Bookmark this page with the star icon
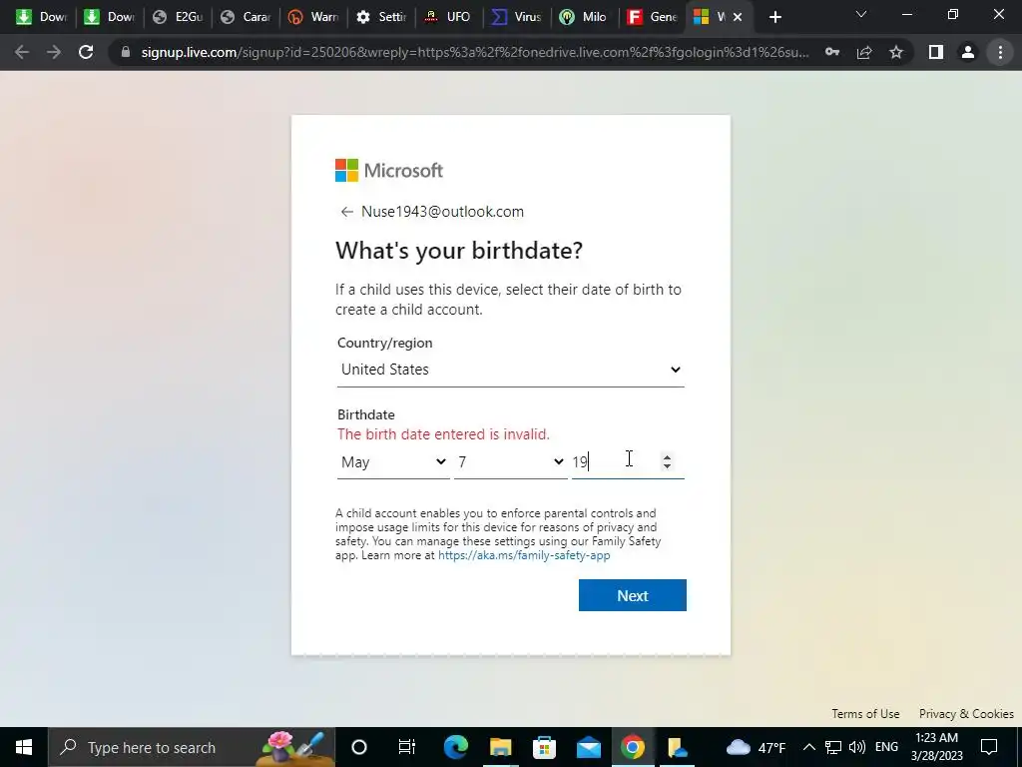The image size is (1022, 767). (x=896, y=52)
